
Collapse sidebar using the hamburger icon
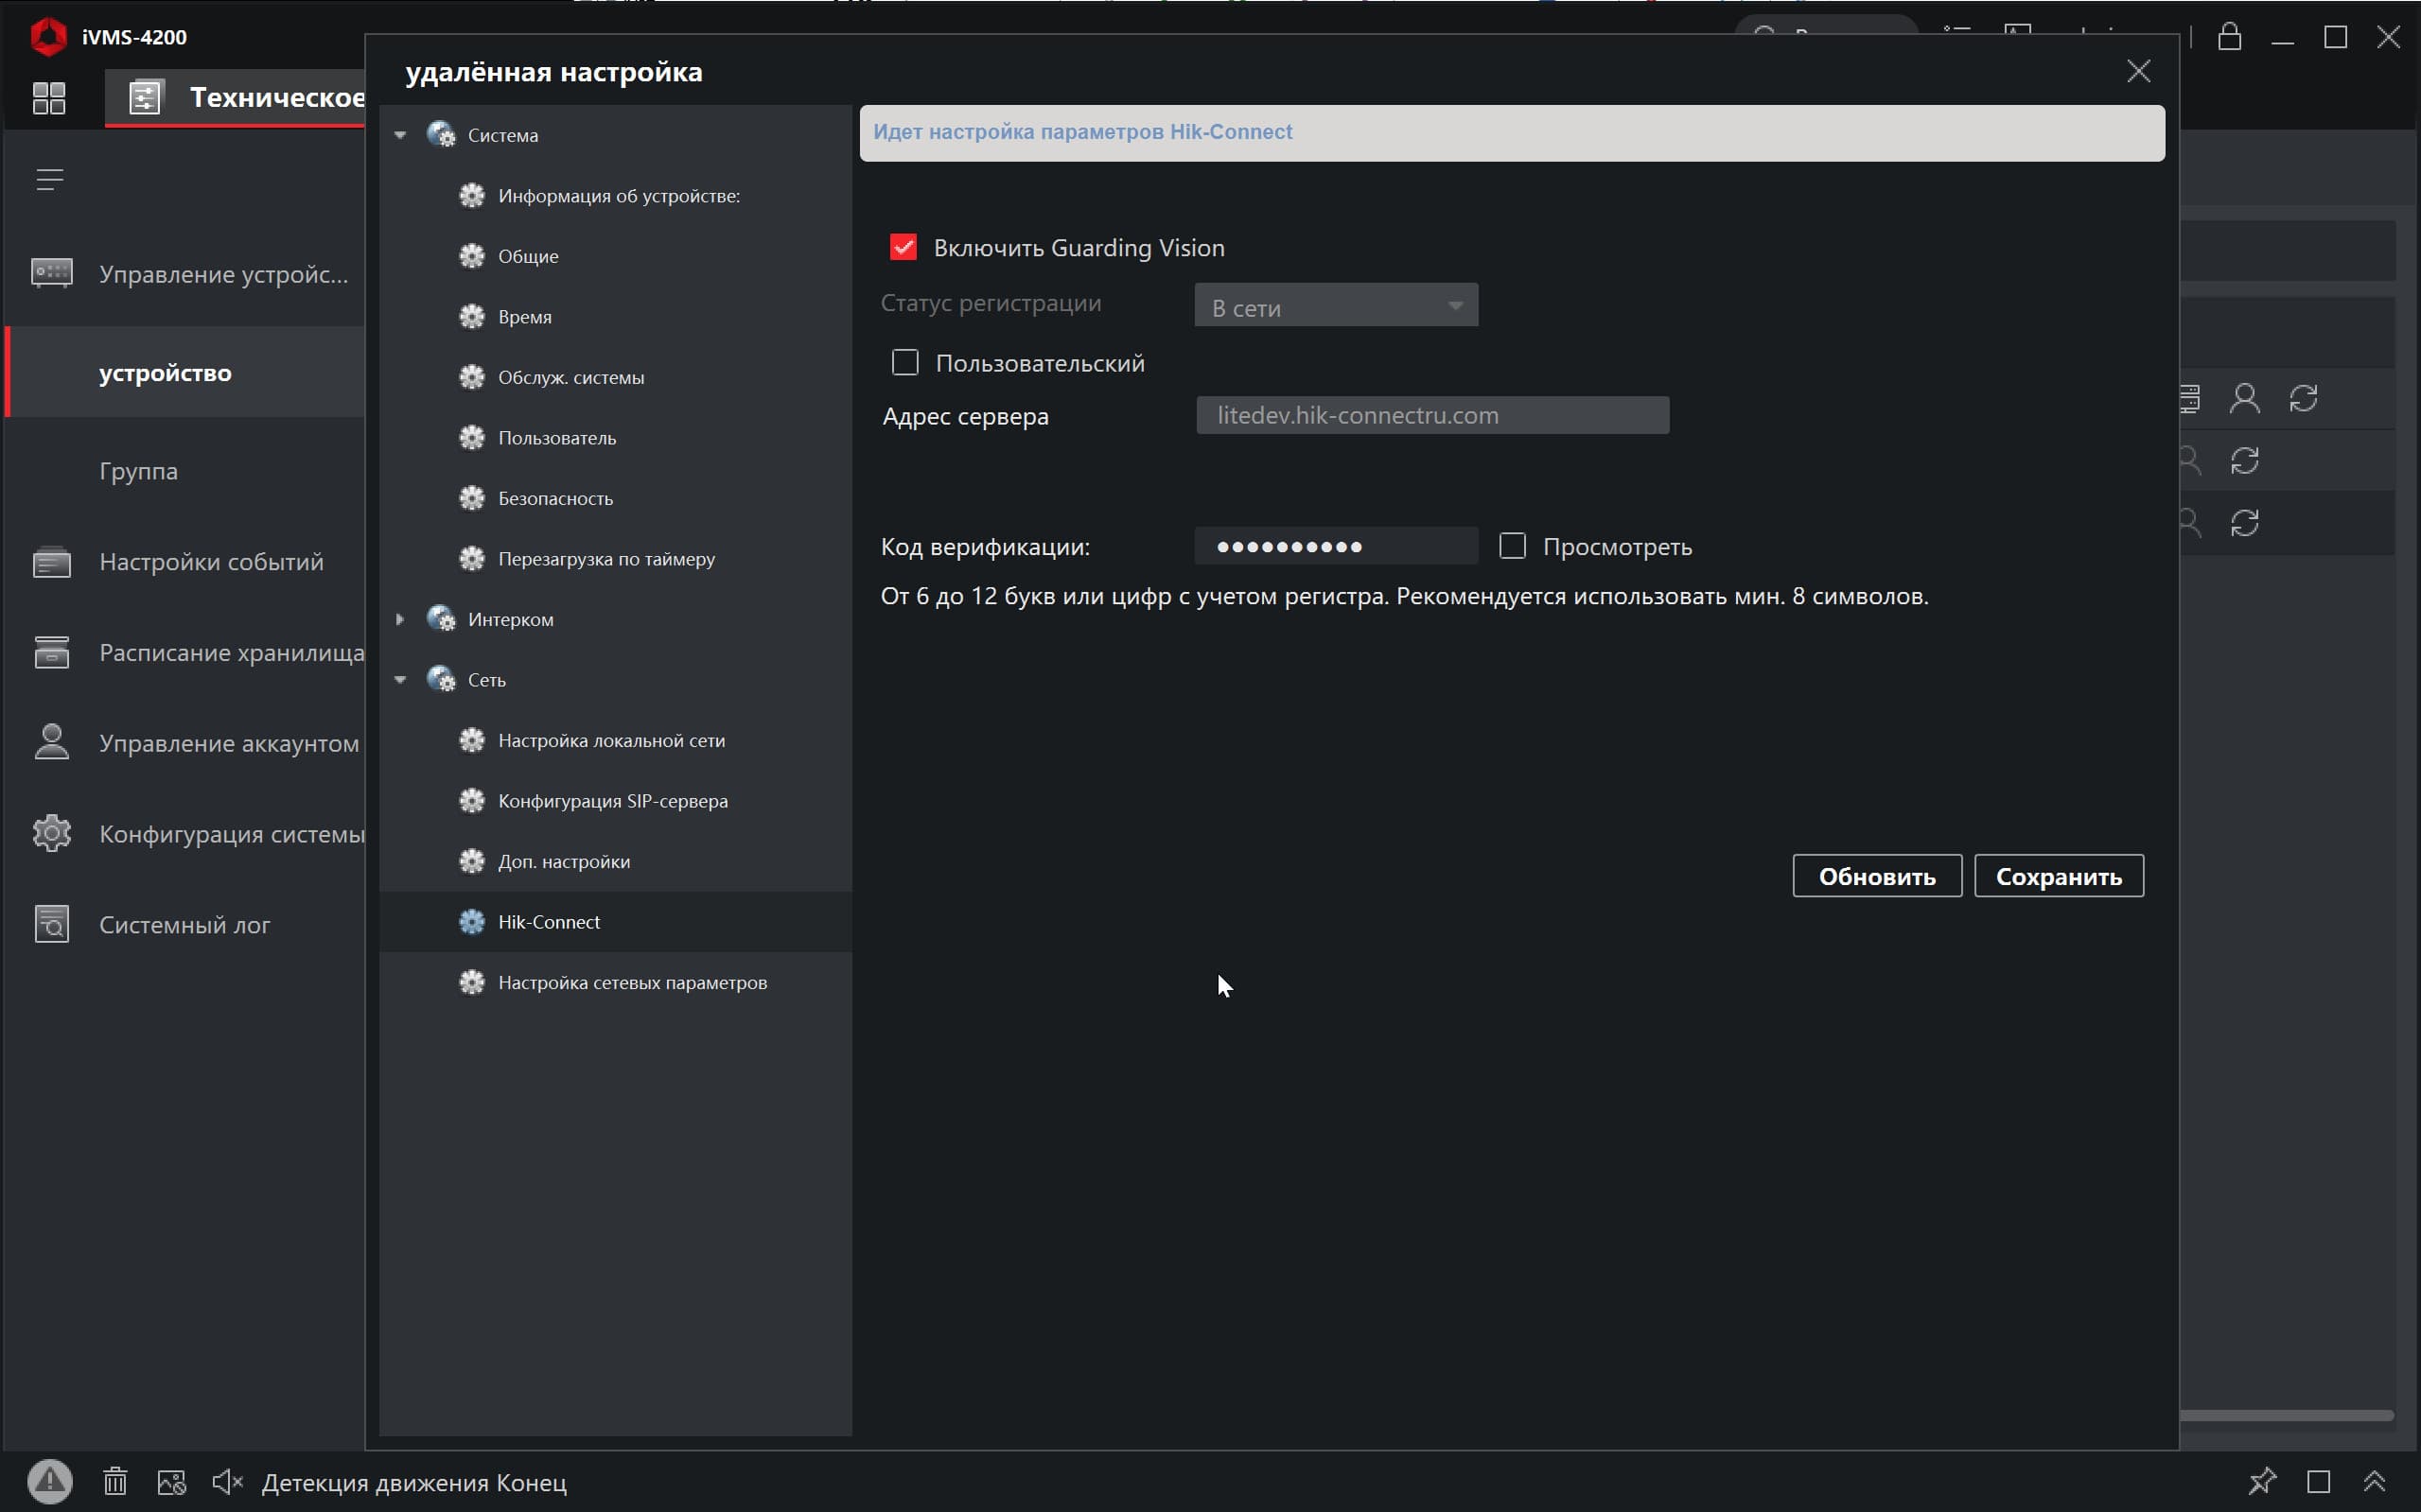coord(49,180)
